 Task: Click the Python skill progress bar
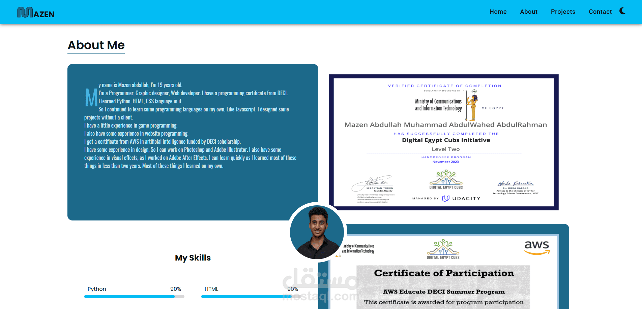click(134, 297)
